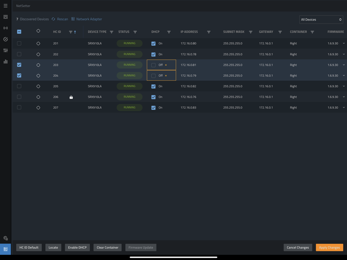Open the Container column filter
The width and height of the screenshot is (347, 260).
312,32
